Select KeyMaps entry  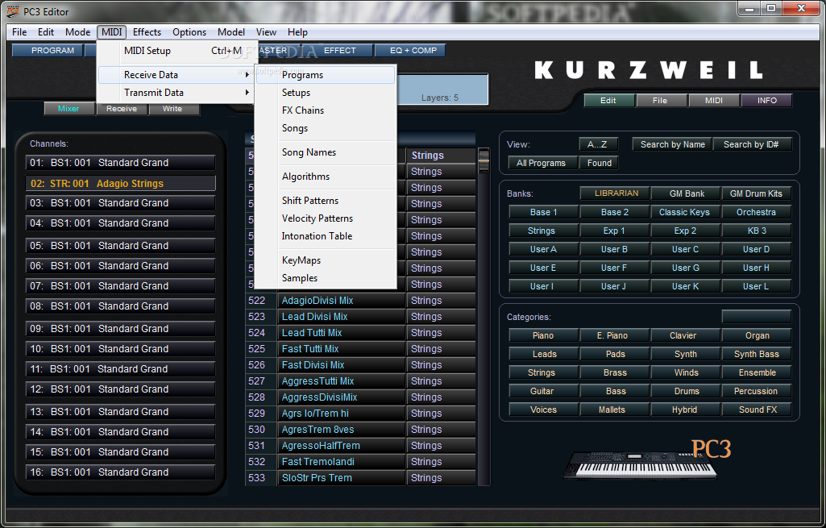tap(326, 260)
